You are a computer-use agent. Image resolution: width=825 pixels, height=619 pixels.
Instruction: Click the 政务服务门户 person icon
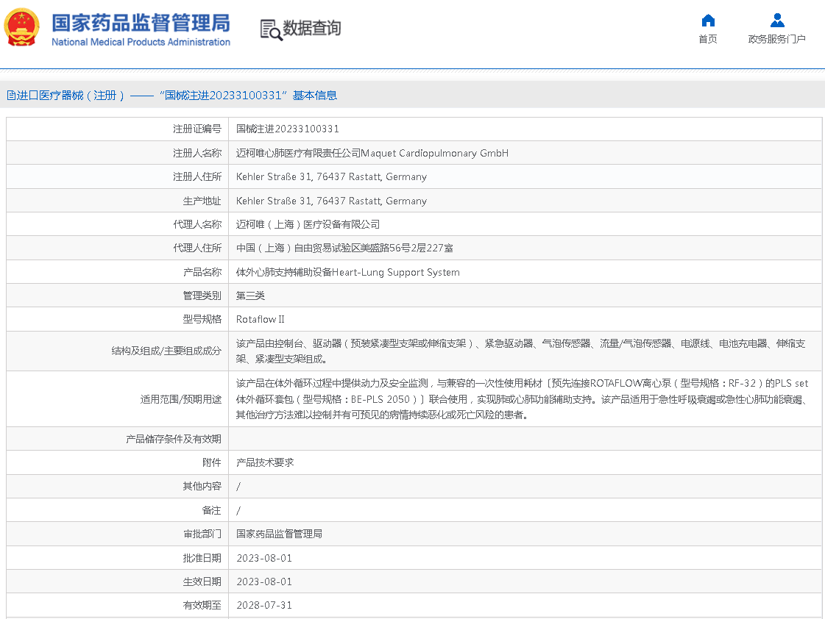point(776,20)
